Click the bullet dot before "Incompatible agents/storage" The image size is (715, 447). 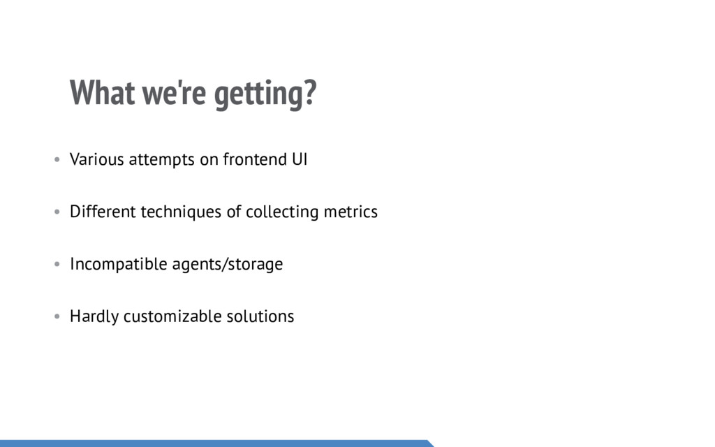(x=57, y=265)
